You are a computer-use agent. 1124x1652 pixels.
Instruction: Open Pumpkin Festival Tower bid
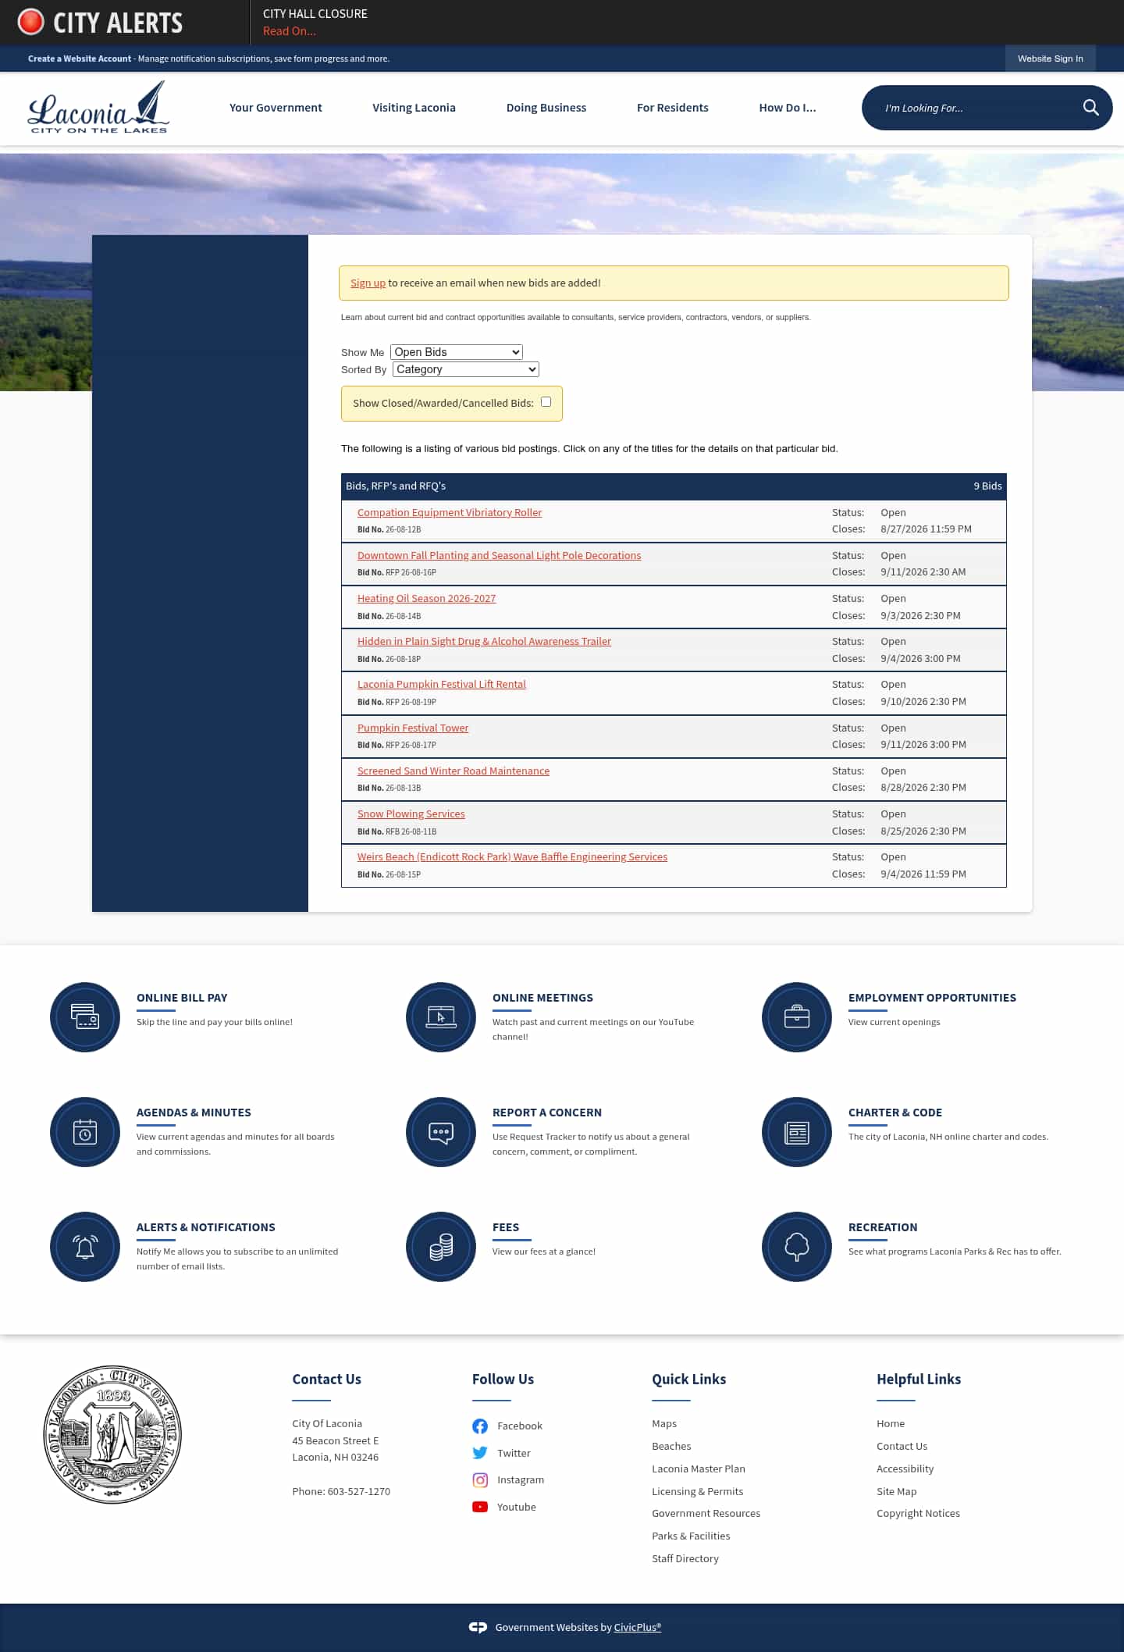click(x=413, y=728)
